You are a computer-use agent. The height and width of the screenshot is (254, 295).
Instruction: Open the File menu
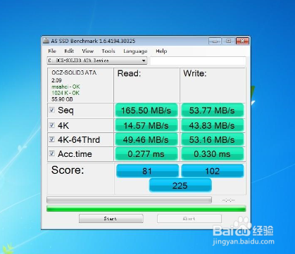[52, 51]
